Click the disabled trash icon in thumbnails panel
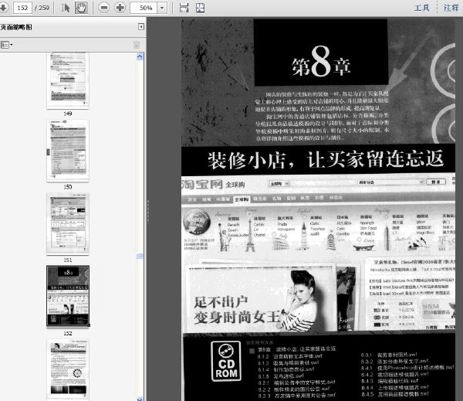This screenshot has width=463, height=401. pos(137,45)
